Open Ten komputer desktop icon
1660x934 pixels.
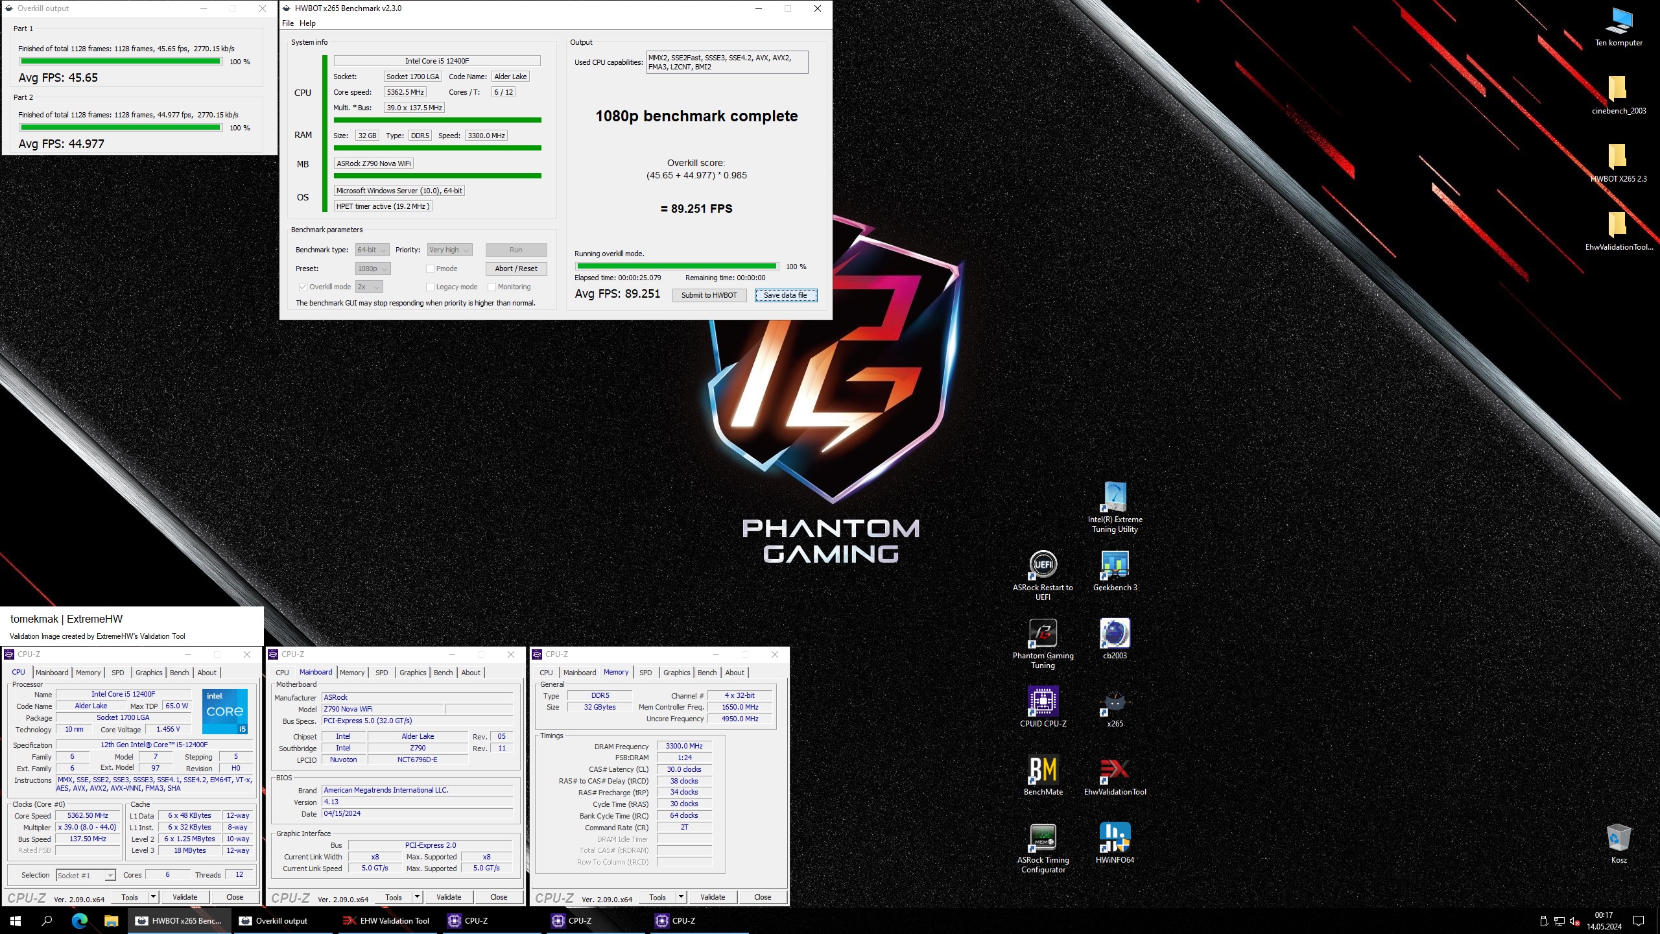point(1618,26)
